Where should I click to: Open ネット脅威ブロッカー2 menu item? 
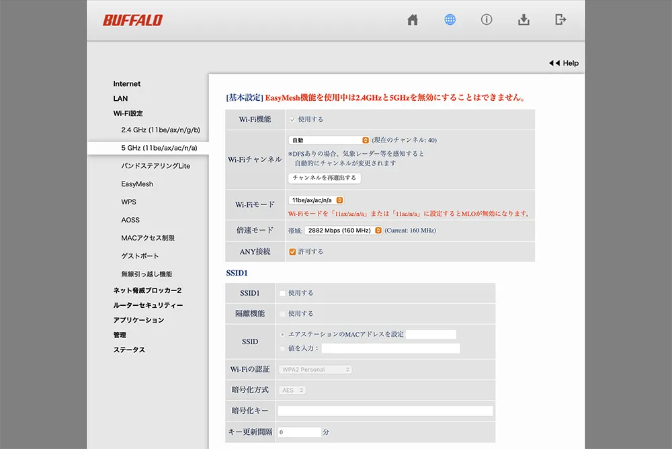(147, 290)
